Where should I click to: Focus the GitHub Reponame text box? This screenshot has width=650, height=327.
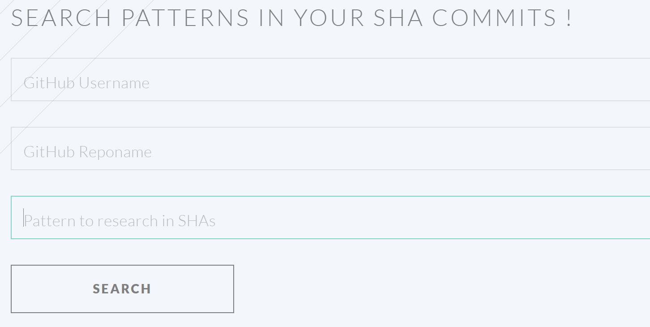pyautogui.click(x=330, y=149)
